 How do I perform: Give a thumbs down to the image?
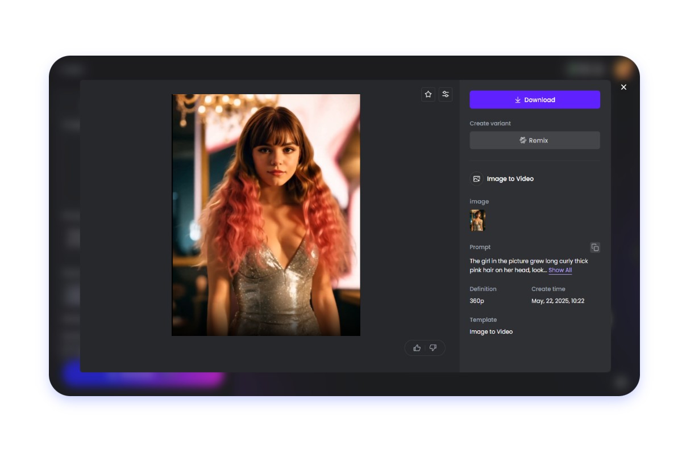tap(433, 347)
